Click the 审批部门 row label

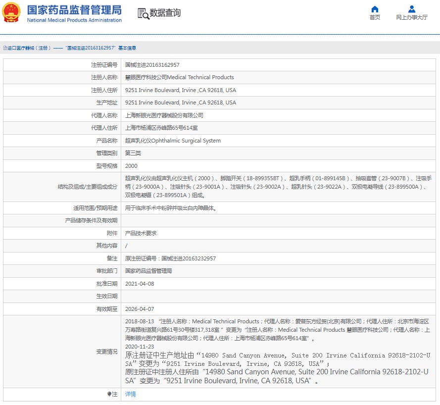(x=106, y=271)
